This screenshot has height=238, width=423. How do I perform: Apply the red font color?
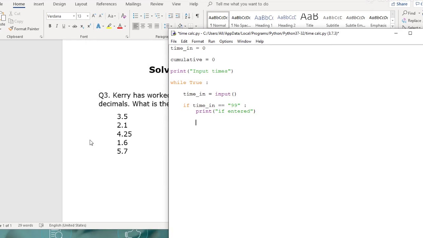[120, 26]
